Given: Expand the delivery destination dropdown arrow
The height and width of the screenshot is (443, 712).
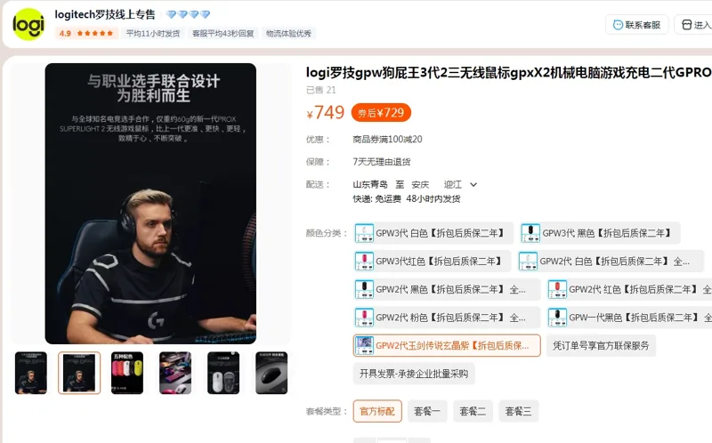Looking at the screenshot, I should point(473,185).
